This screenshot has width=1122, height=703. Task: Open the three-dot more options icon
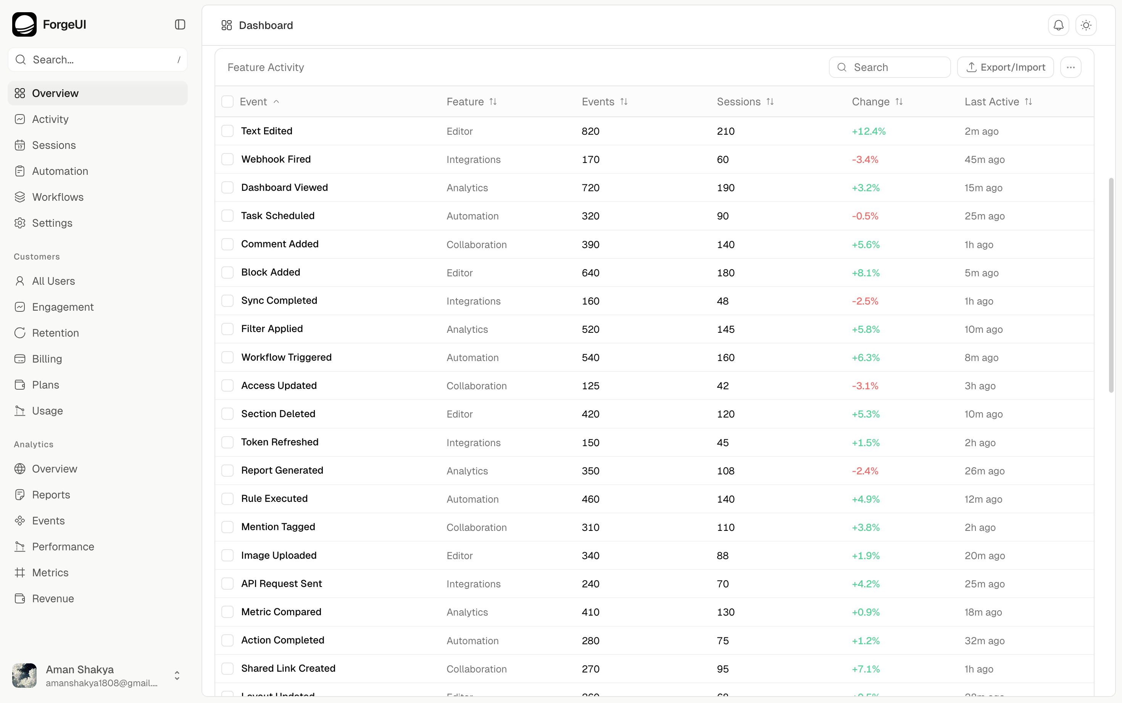(1070, 67)
